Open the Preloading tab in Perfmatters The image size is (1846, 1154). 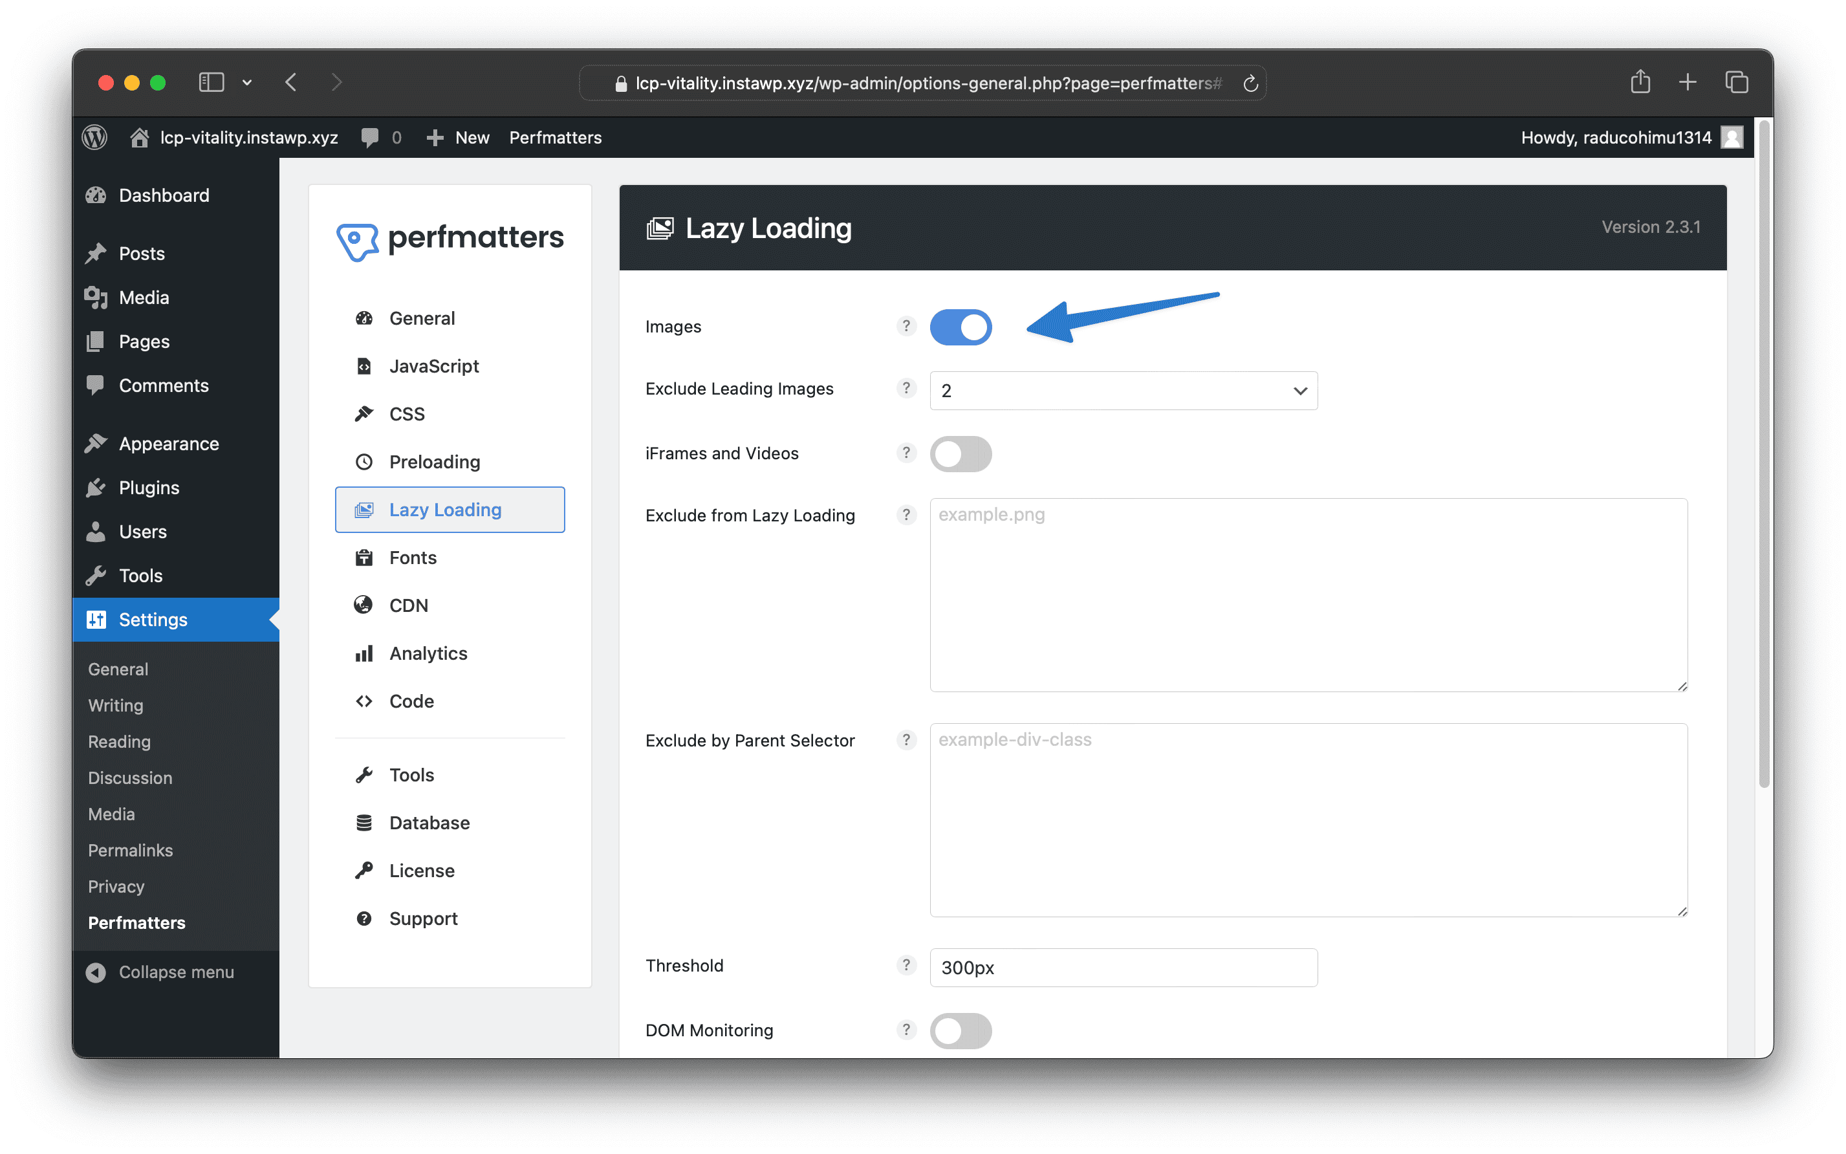(x=434, y=462)
